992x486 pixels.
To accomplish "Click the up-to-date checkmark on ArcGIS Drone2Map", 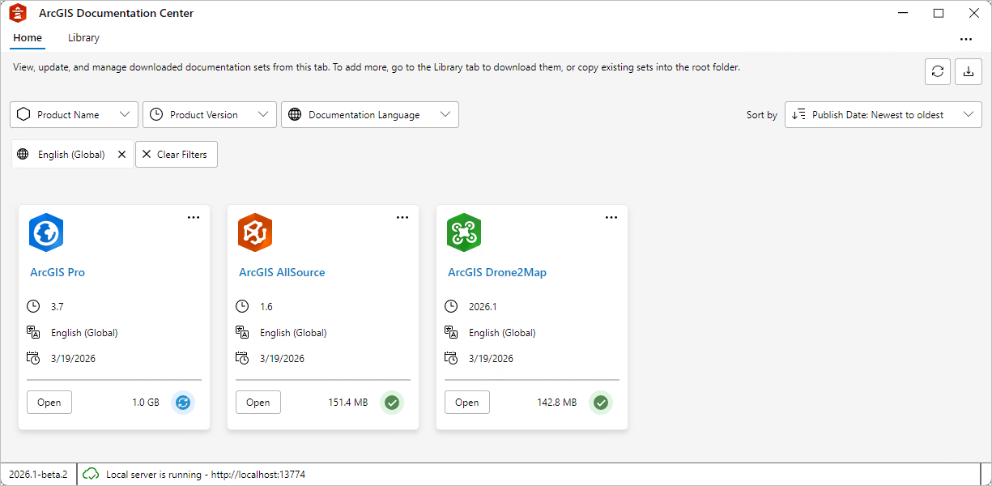I will (601, 403).
